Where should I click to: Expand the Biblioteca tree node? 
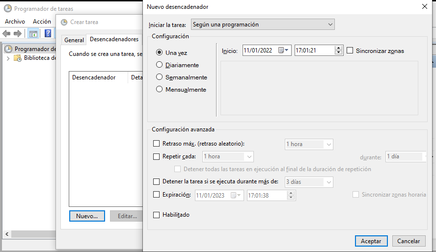click(x=8, y=58)
